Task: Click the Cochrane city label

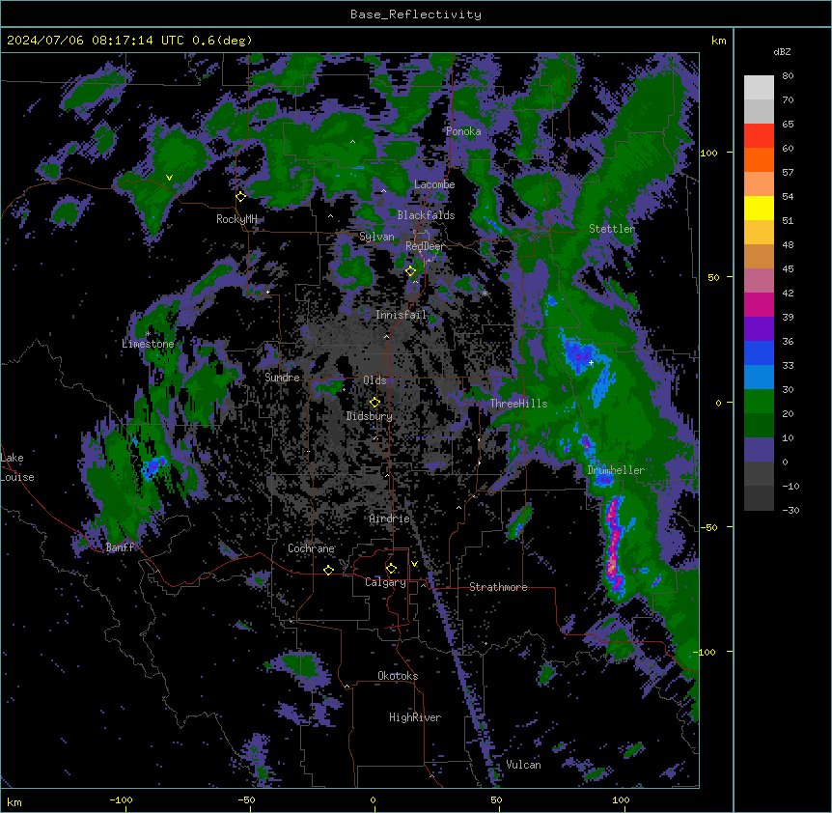Action: coord(311,548)
